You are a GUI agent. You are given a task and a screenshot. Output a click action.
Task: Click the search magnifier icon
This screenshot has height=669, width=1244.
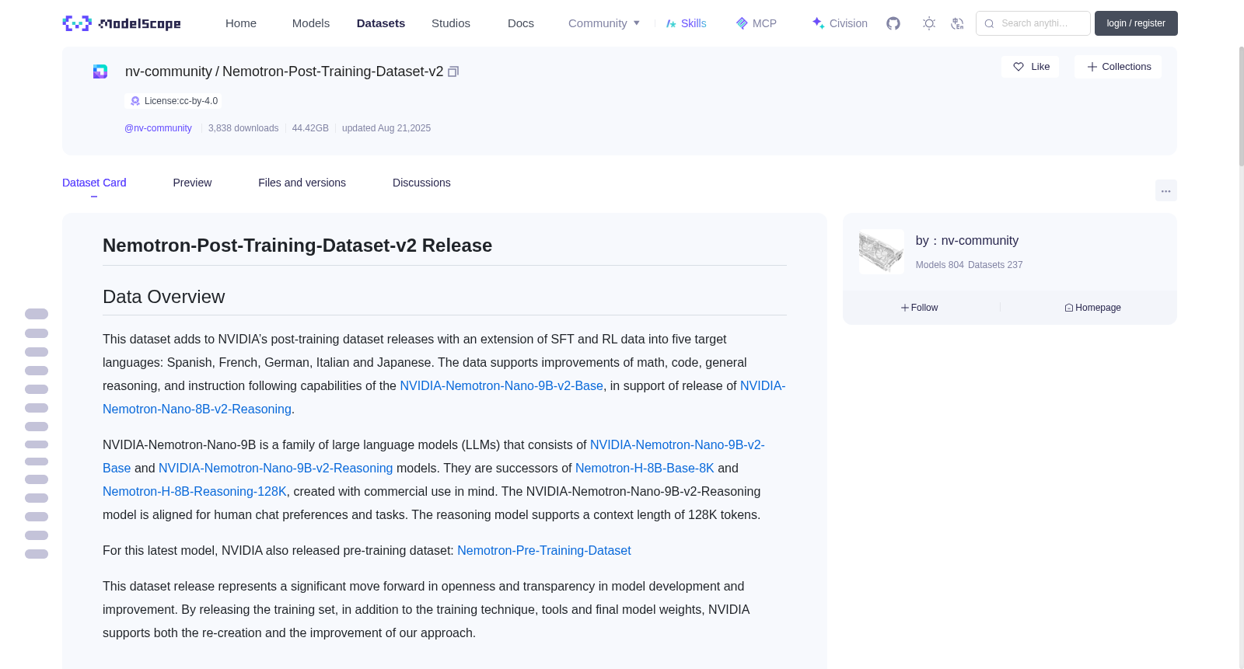[989, 23]
